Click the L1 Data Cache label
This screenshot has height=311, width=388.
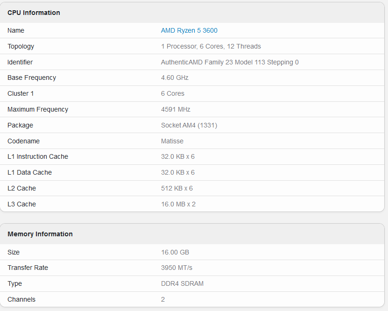(x=30, y=172)
